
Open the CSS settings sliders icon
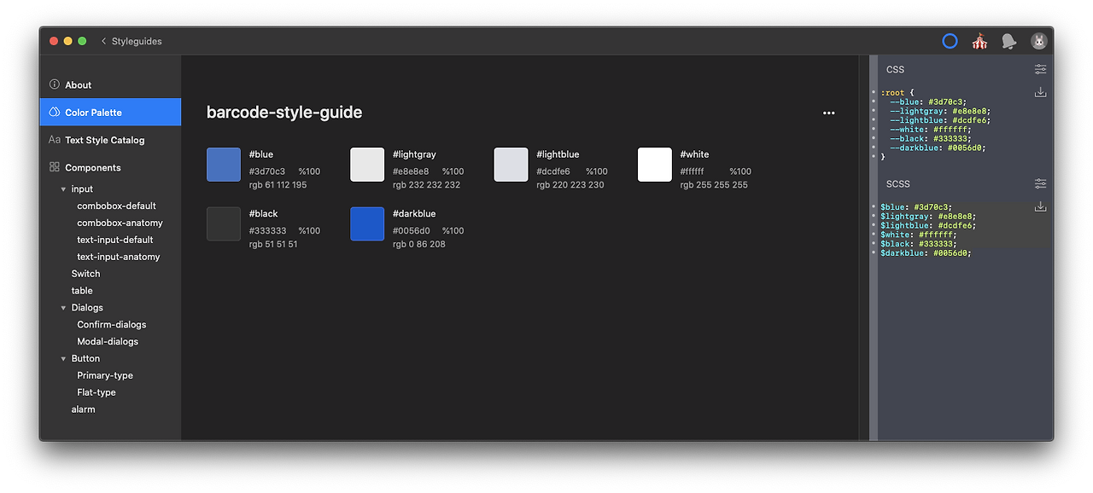1040,69
